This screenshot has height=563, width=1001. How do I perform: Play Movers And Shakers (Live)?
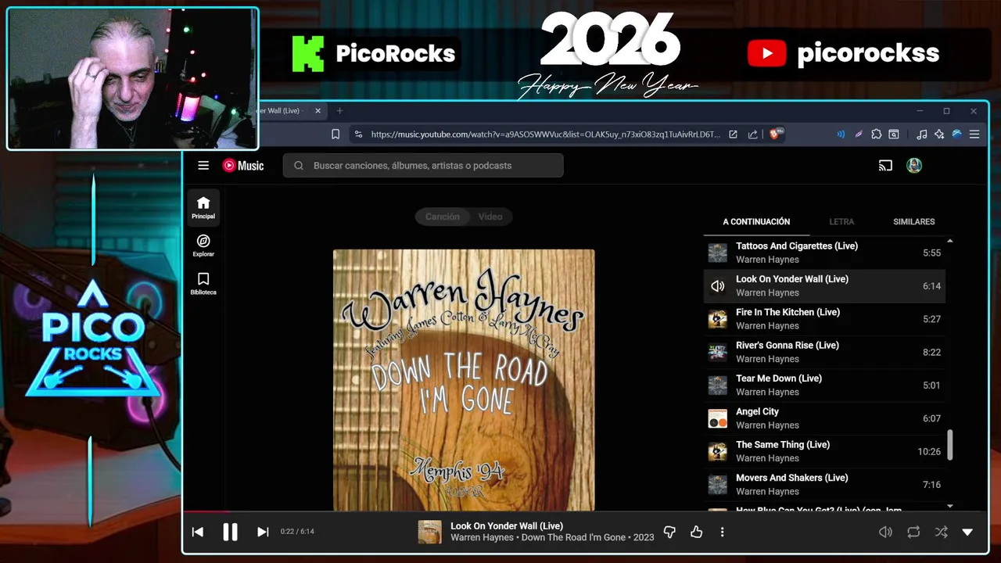pos(824,485)
